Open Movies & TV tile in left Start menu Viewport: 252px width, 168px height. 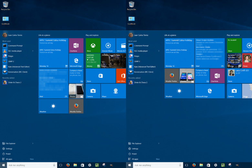click(x=121, y=46)
